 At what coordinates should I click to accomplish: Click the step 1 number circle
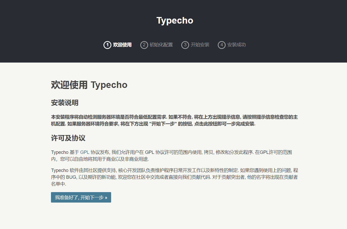pyautogui.click(x=107, y=45)
